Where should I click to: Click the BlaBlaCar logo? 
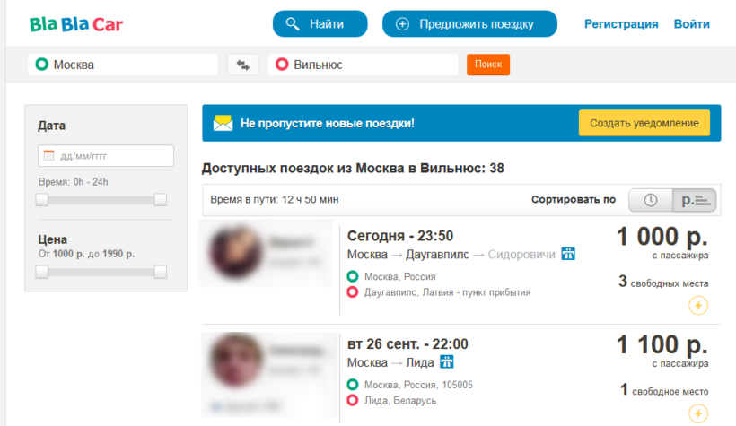tap(76, 24)
